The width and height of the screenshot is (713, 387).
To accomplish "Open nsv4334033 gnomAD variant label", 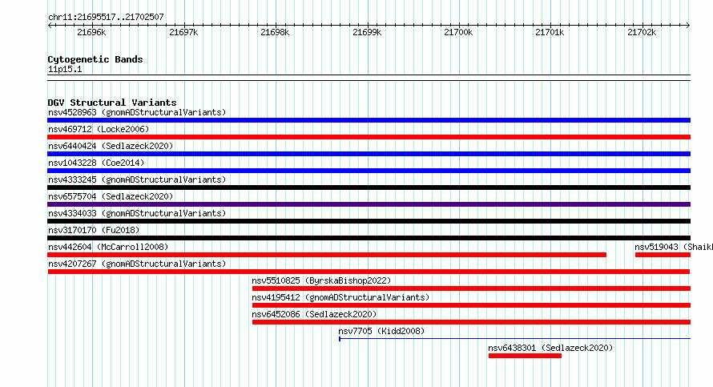I will [x=137, y=213].
